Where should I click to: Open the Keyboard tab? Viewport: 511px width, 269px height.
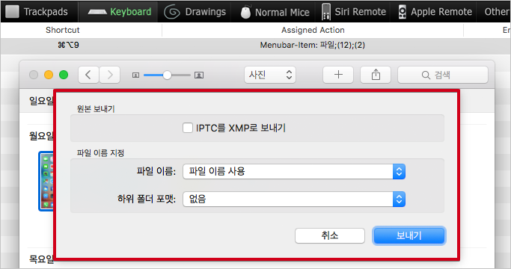pos(119,12)
